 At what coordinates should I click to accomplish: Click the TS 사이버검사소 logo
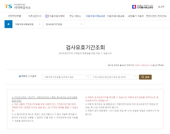pos(18,7)
